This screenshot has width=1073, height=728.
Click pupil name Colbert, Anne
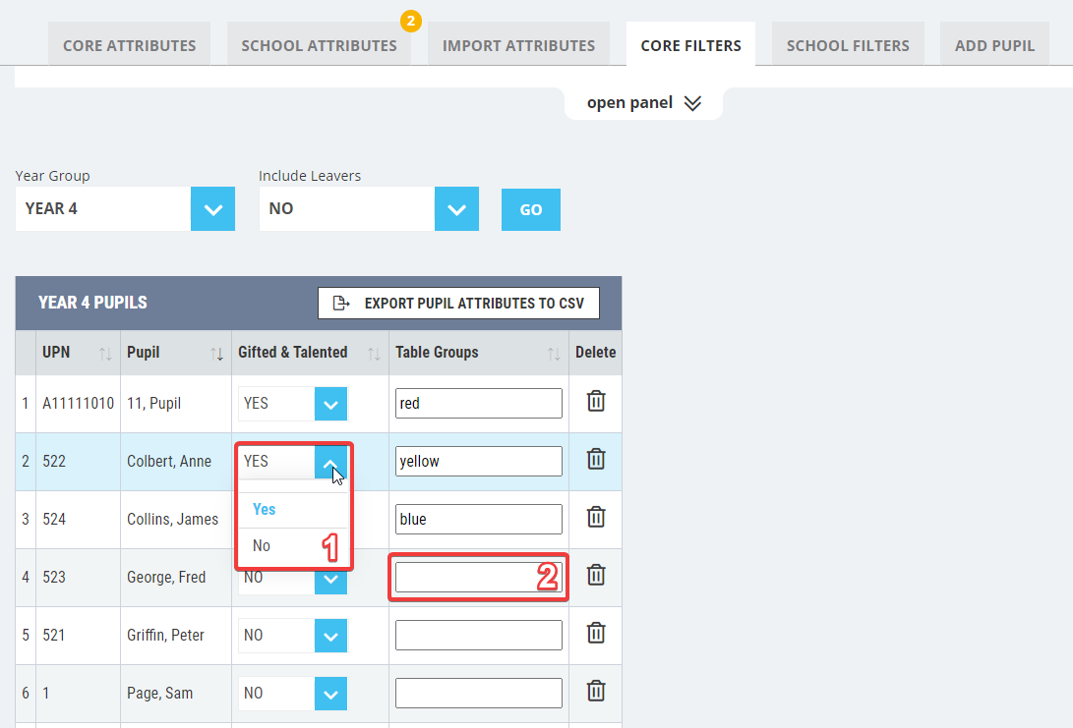tap(169, 462)
